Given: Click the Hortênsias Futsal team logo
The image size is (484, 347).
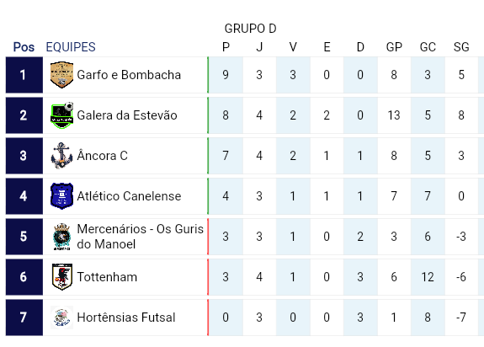Looking at the screenshot, I should (61, 318).
